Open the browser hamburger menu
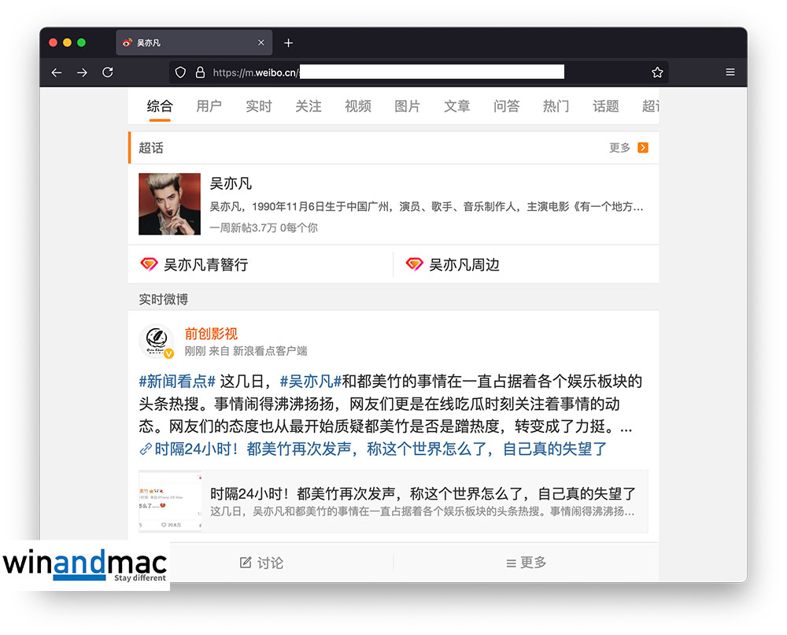The height and width of the screenshot is (635, 787). 730,72
